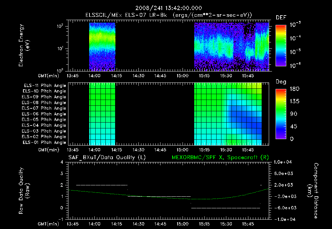Click the data quality line at level 2

pos(101,185)
